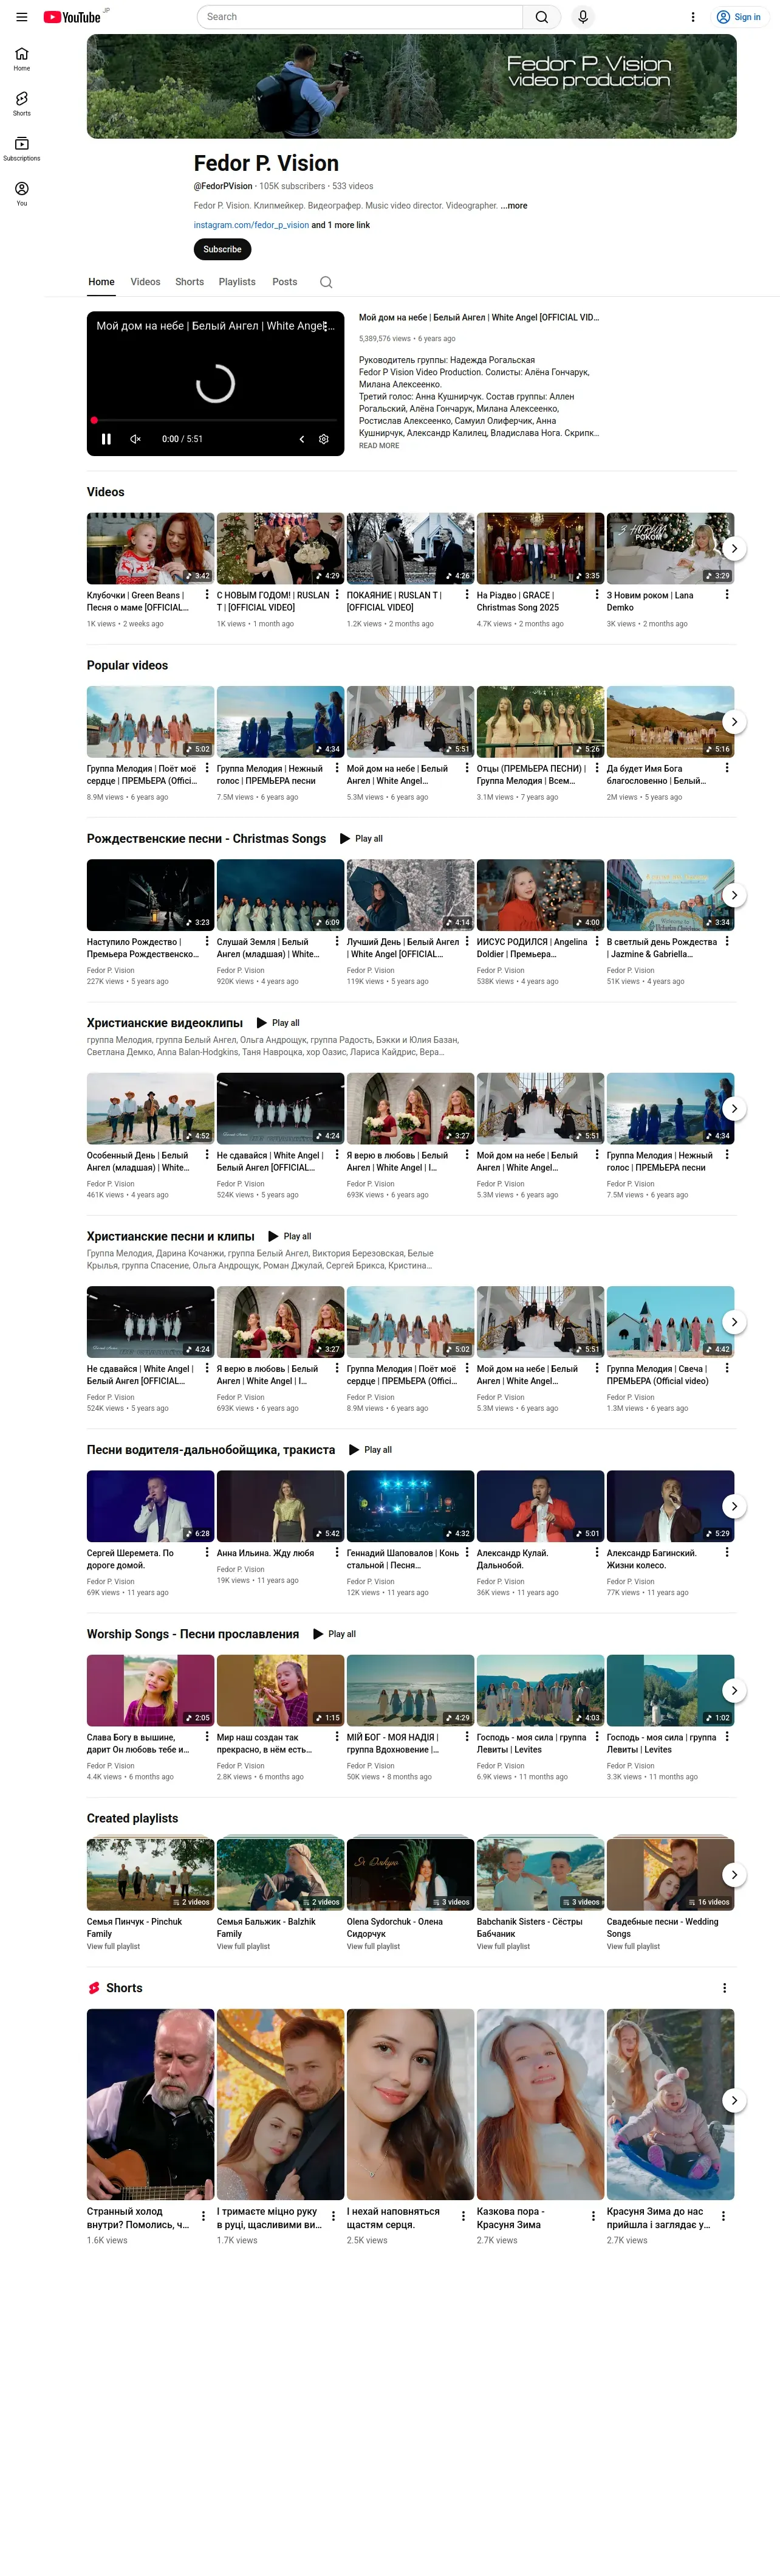Open Свадебные песни - Wedding Songs playlist thumbnail
The width and height of the screenshot is (780, 2576).
pyautogui.click(x=670, y=1874)
